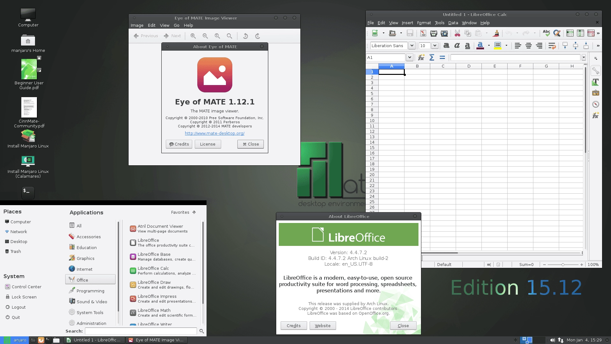Image resolution: width=611 pixels, height=344 pixels.
Task: Show more Calc standard toolbar buttons
Action: tap(598, 33)
